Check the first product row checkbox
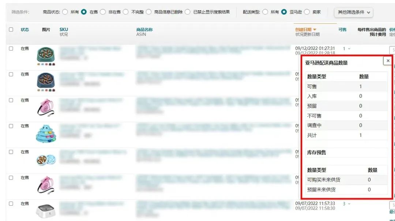The width and height of the screenshot is (395, 221). point(11,48)
